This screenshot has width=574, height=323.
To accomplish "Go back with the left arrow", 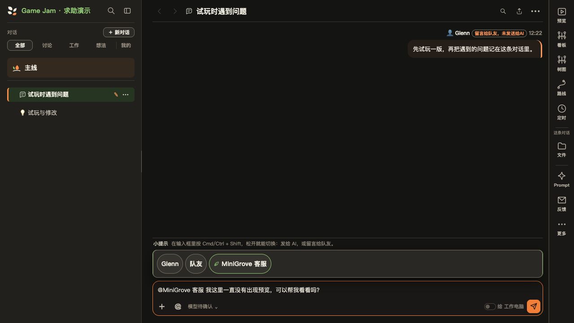I will [159, 11].
